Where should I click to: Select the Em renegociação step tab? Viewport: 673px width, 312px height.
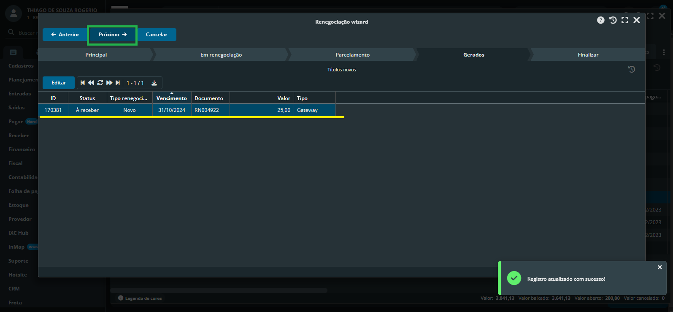(x=221, y=55)
